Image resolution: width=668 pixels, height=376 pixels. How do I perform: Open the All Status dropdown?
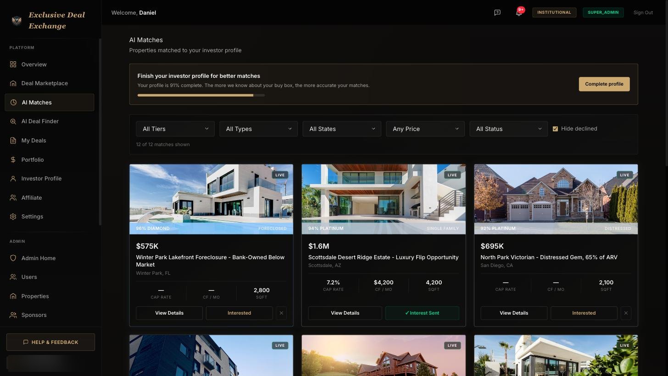tap(508, 129)
